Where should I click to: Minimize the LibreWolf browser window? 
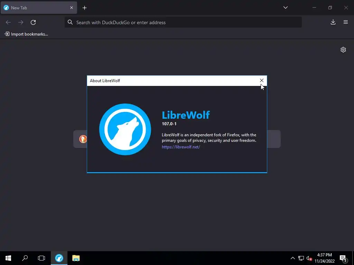(314, 8)
